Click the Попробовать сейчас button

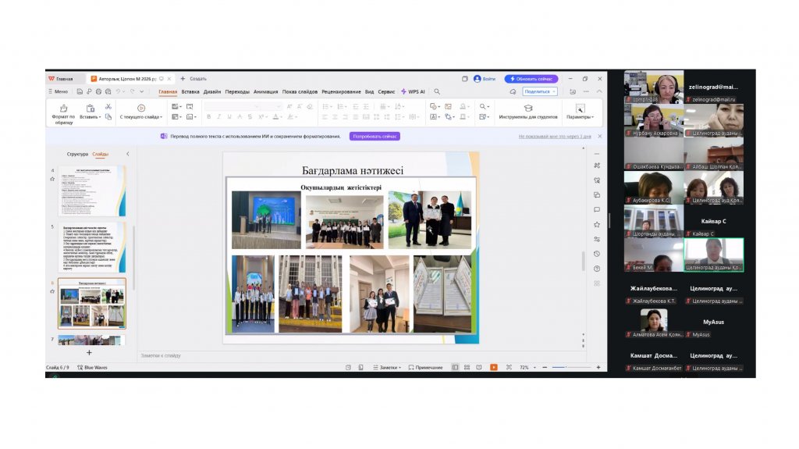pyautogui.click(x=375, y=136)
